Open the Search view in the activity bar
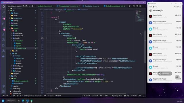 click(x=3, y=12)
